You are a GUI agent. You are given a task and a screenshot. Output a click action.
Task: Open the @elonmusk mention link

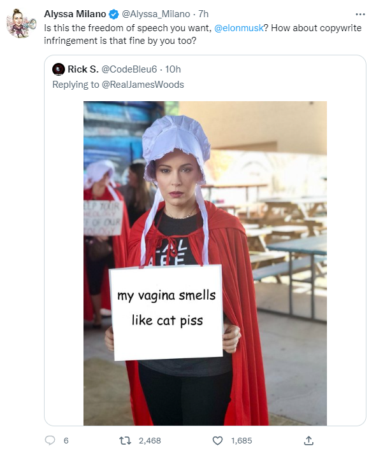pyautogui.click(x=239, y=28)
